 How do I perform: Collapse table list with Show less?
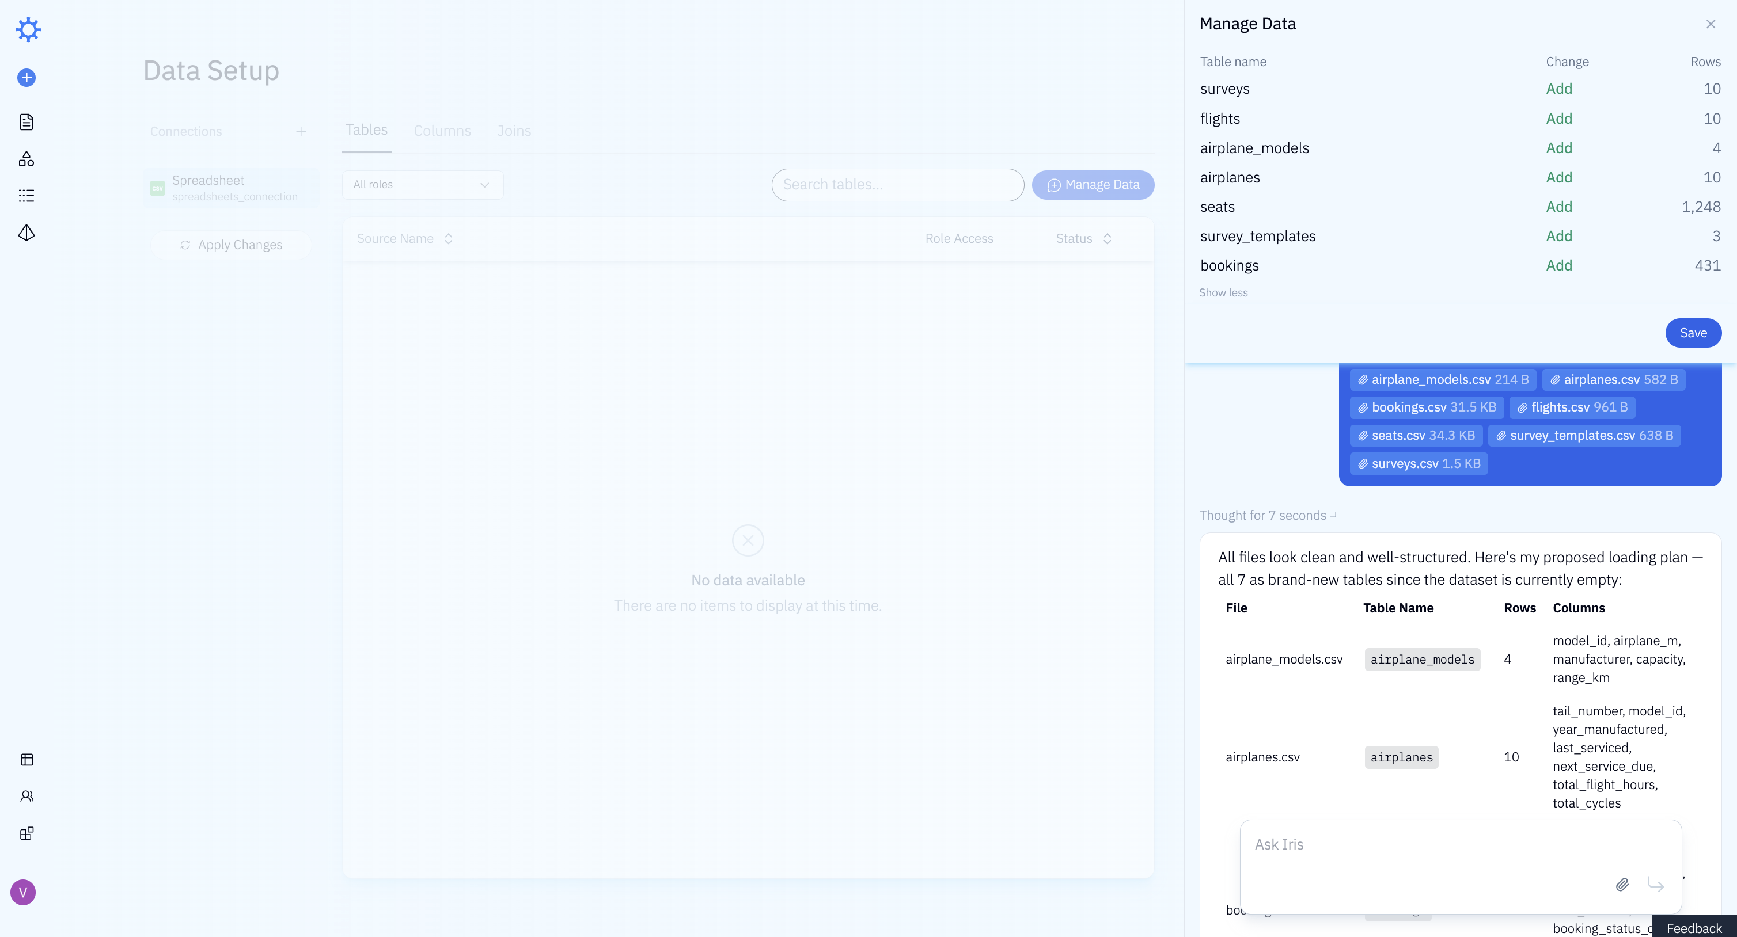[x=1223, y=292]
